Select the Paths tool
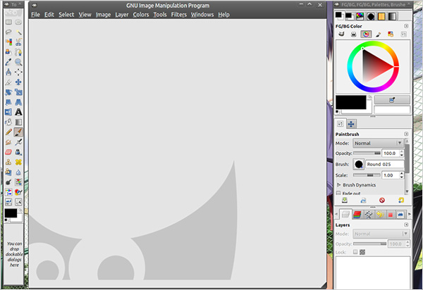423x290 pixels. [18, 52]
